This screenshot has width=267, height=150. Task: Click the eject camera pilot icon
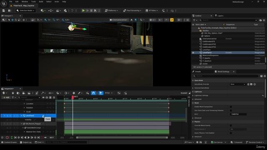[x=132, y=20]
